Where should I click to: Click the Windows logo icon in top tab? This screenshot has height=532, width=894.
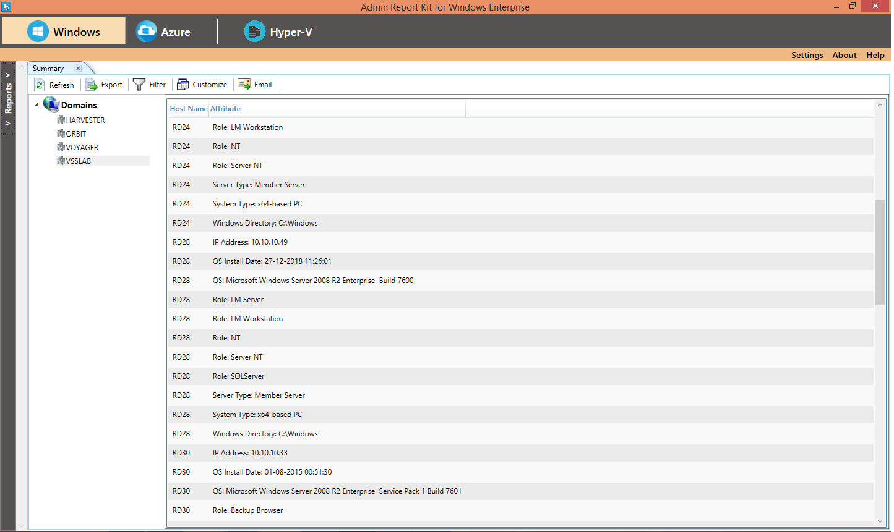click(x=38, y=32)
